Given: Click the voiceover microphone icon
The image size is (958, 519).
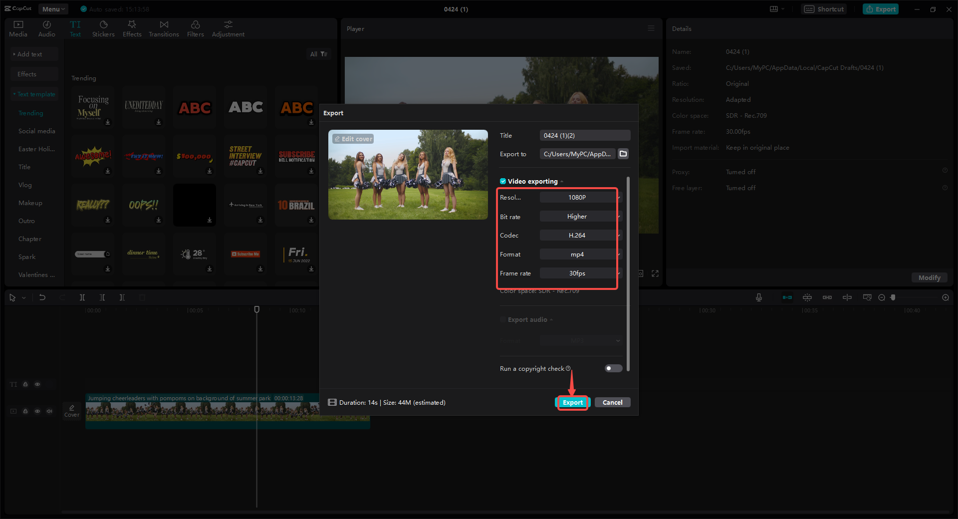Looking at the screenshot, I should click(x=758, y=297).
